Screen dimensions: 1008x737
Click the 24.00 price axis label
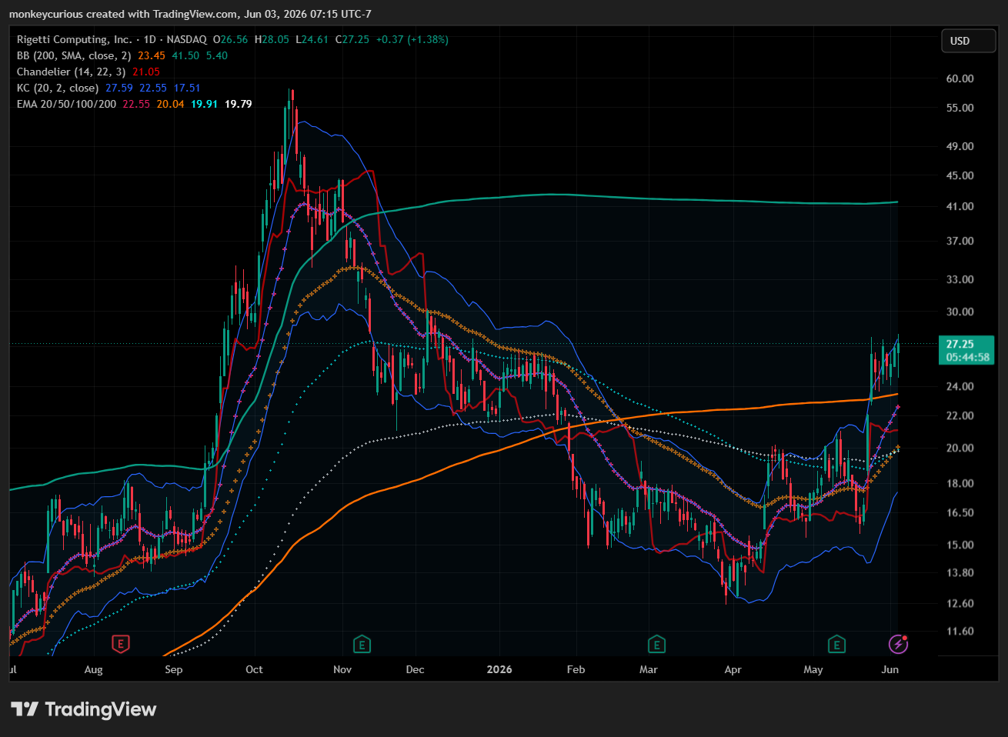[x=960, y=386]
